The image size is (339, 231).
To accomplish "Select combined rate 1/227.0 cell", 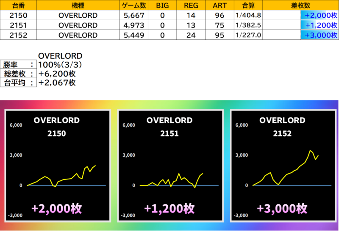I will pyautogui.click(x=248, y=35).
